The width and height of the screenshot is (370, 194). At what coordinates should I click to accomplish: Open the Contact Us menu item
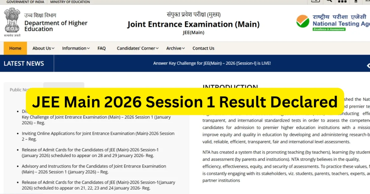203,48
